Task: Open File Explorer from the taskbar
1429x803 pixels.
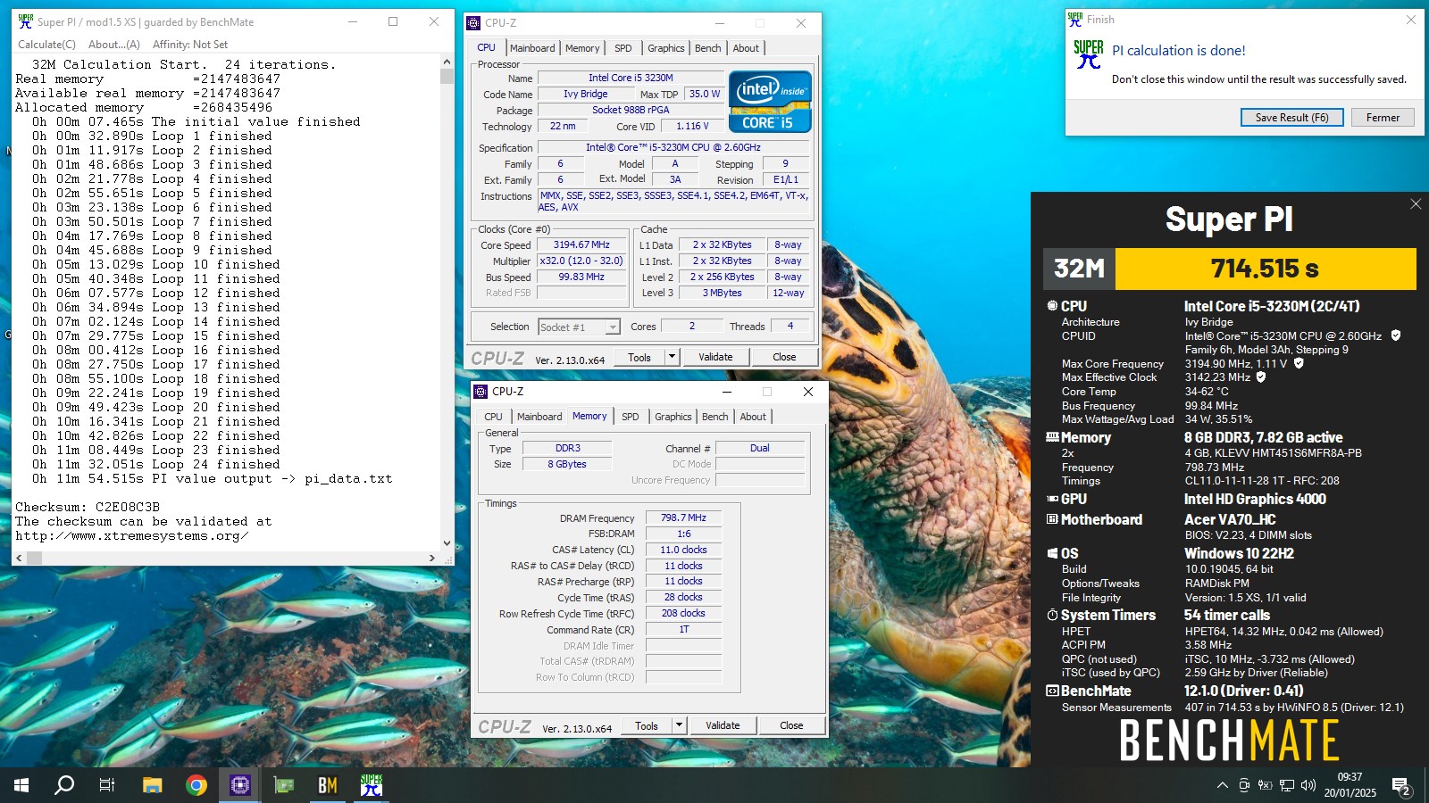Action: 152,785
